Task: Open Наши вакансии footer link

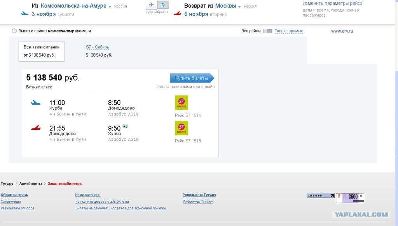Action: [88, 195]
